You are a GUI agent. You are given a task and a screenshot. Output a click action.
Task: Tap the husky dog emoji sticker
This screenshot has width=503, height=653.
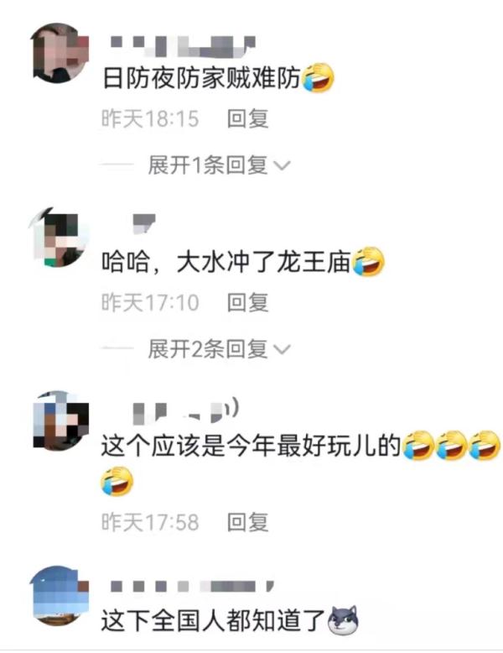pyautogui.click(x=343, y=620)
